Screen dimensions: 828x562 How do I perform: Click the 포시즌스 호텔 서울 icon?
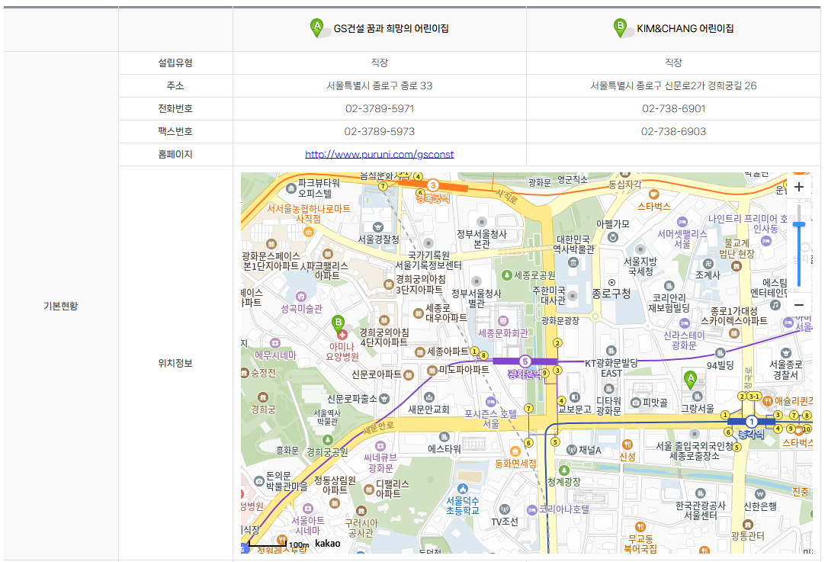pos(490,401)
